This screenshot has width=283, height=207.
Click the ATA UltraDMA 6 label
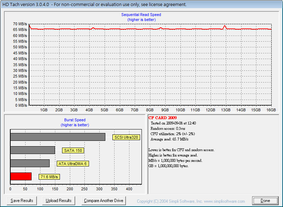click(73, 164)
